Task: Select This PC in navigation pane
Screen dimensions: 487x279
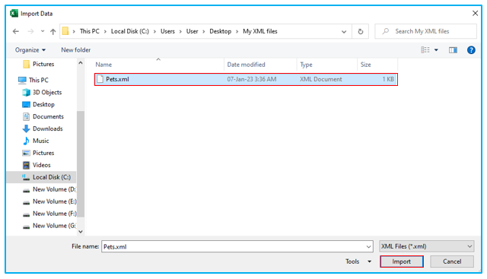Action: (x=33, y=80)
